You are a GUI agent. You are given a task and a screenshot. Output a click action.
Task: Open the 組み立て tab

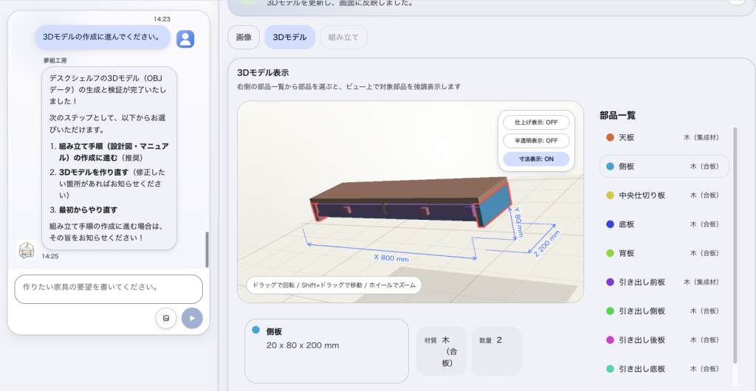343,37
